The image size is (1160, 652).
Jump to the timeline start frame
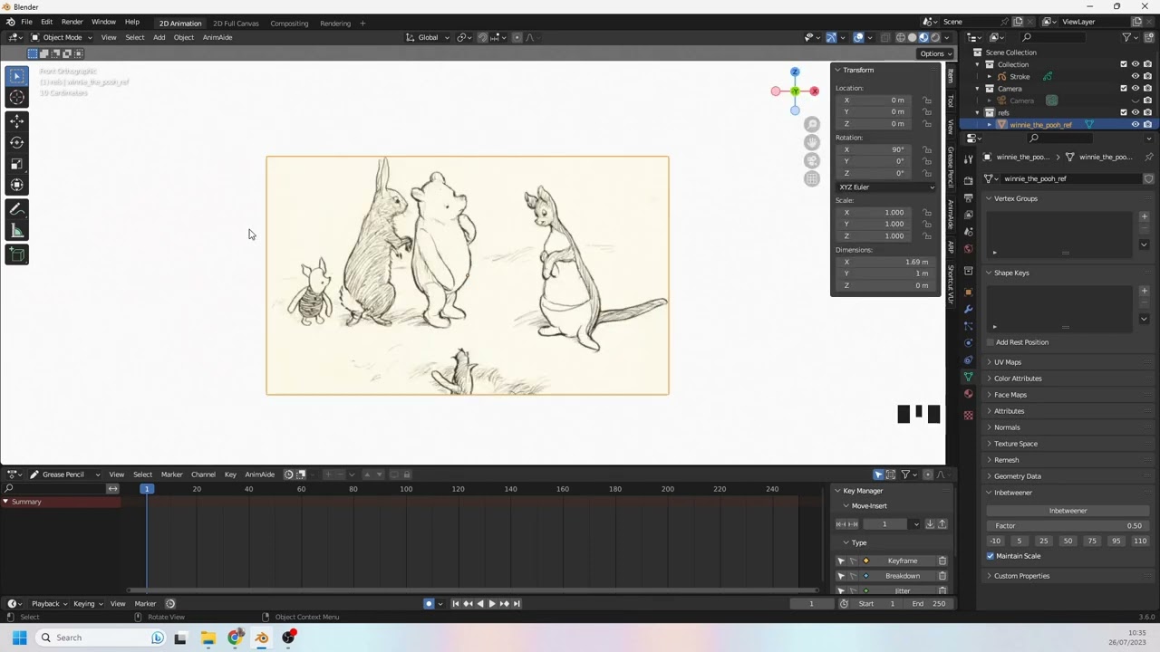[x=456, y=604]
